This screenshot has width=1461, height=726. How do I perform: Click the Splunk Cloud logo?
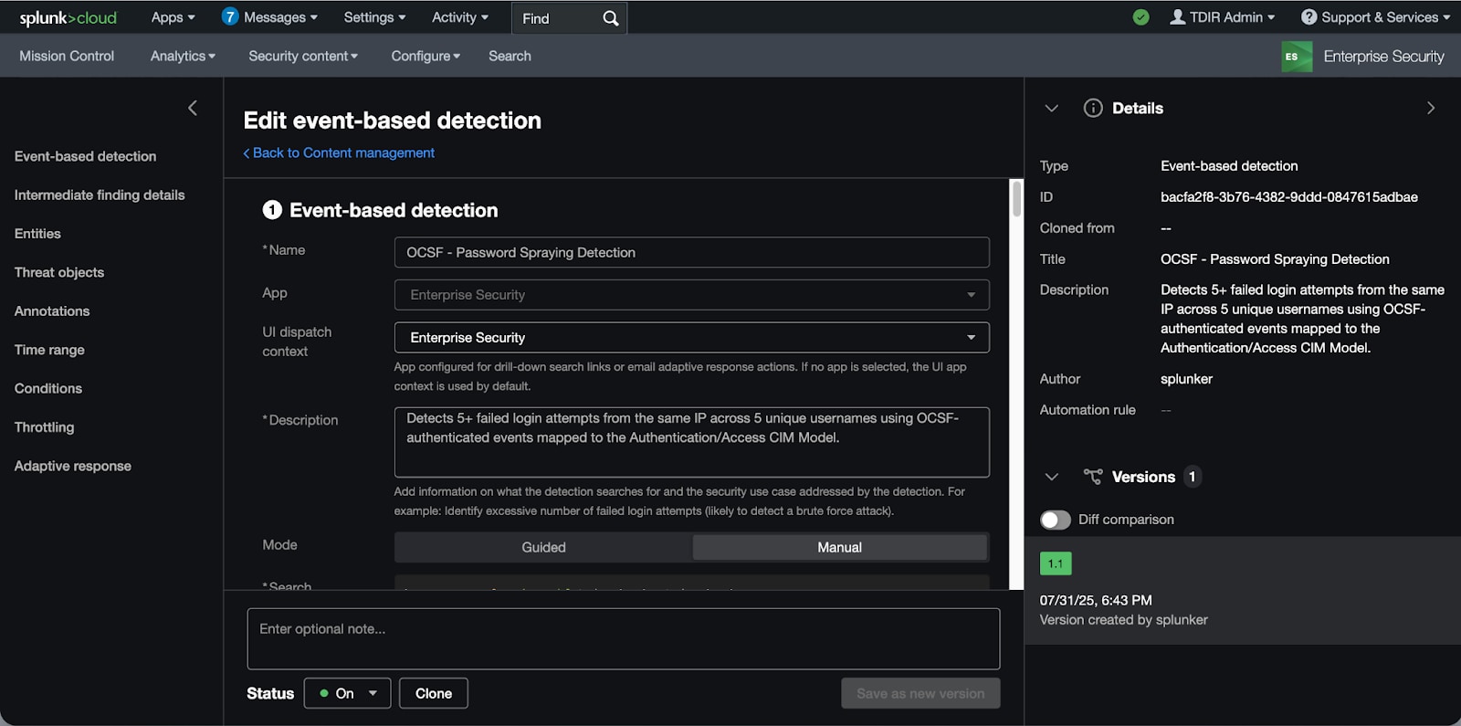tap(68, 18)
